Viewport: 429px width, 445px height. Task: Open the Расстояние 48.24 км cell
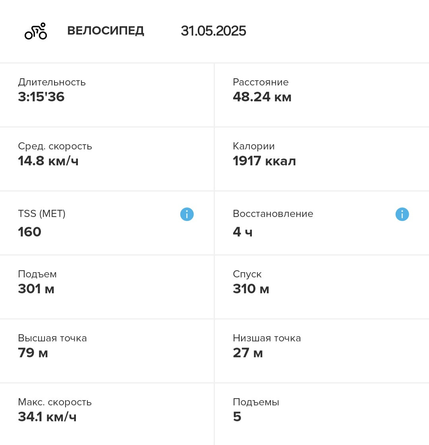pyautogui.click(x=322, y=95)
